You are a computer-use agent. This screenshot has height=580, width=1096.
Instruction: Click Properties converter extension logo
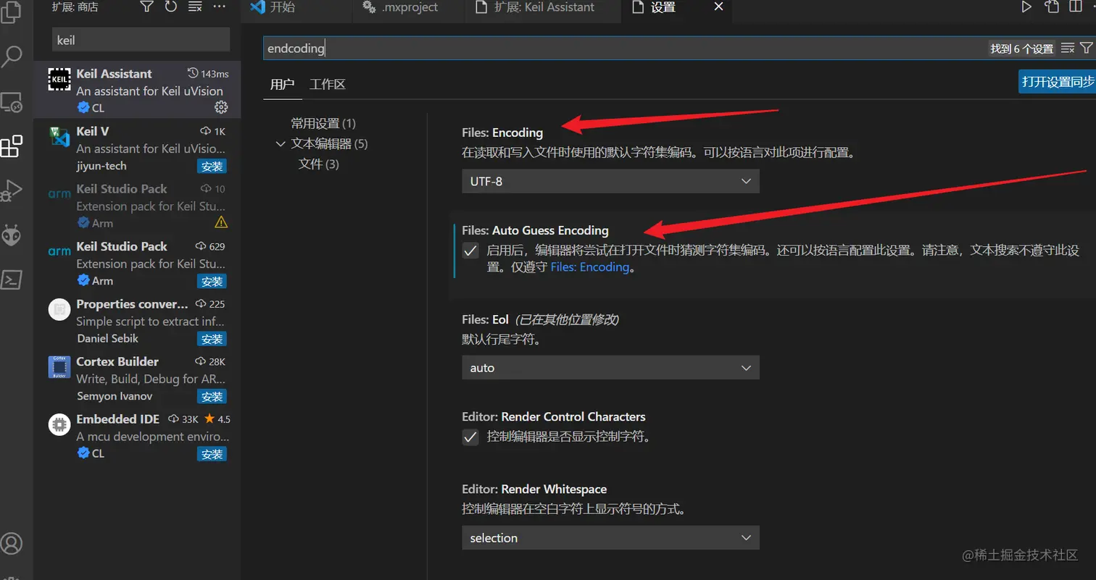click(59, 310)
